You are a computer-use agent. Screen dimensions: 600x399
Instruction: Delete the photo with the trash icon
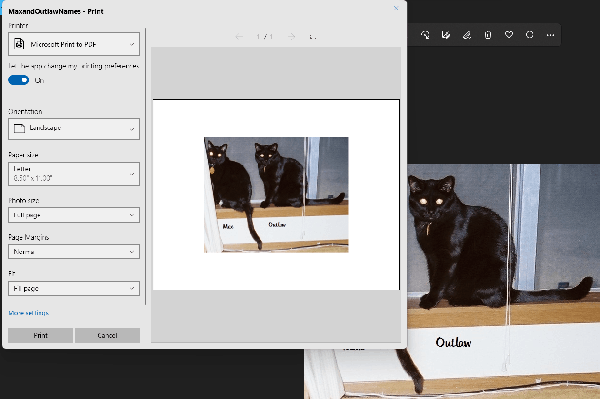pos(488,35)
